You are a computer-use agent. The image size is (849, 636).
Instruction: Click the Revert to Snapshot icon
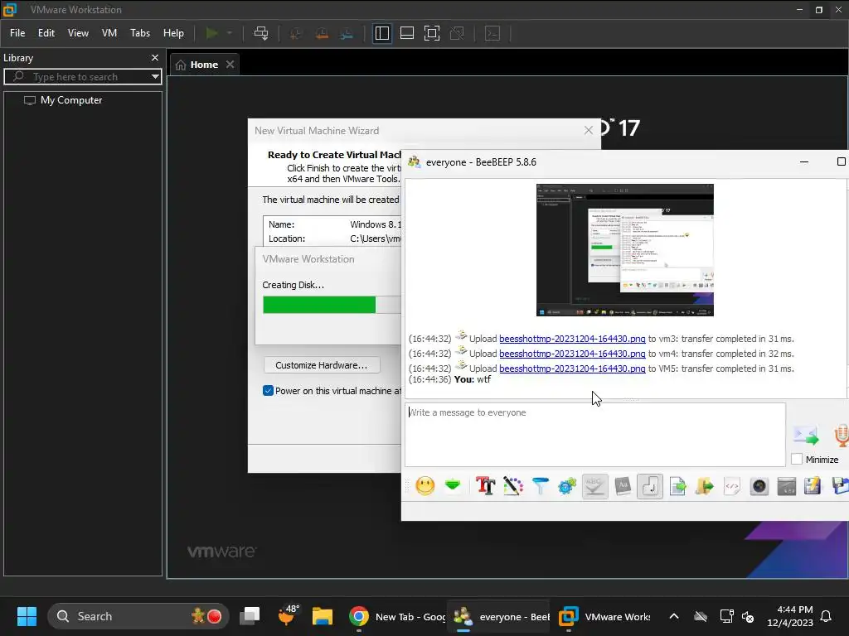(322, 33)
